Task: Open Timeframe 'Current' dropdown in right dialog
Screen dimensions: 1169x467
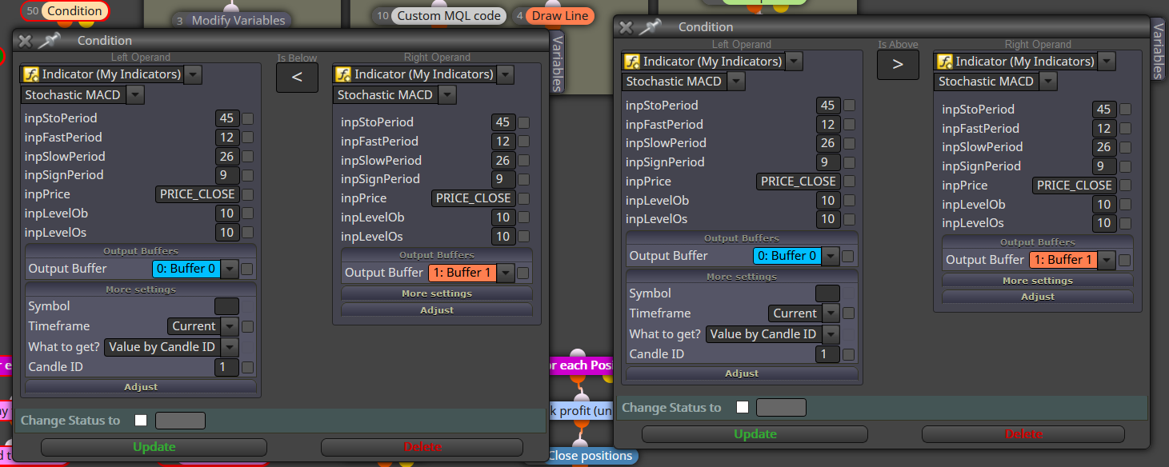Action: tap(831, 313)
